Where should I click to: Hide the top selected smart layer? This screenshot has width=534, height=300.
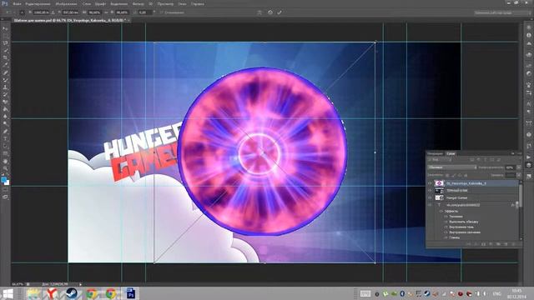pyautogui.click(x=430, y=183)
